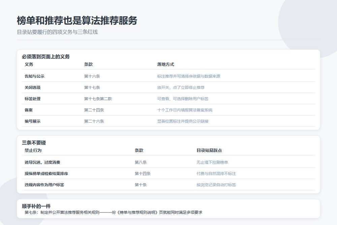Click the text 放开关，点了立即停止推荐
This screenshot has height=225, width=337.
[181, 87]
